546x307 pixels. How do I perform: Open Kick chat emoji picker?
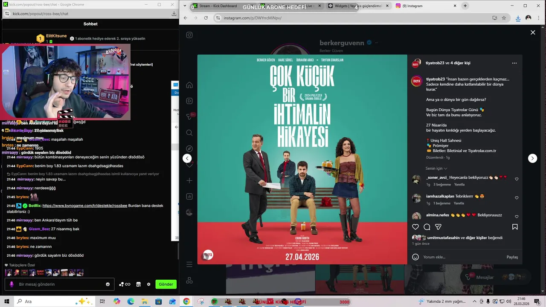(107, 284)
